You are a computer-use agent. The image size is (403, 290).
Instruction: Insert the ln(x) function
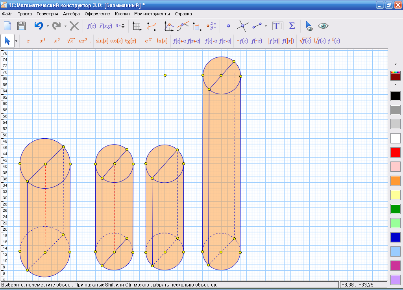pyautogui.click(x=162, y=41)
